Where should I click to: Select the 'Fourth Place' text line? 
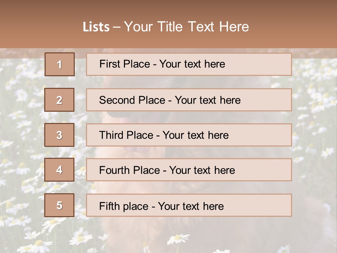point(167,170)
